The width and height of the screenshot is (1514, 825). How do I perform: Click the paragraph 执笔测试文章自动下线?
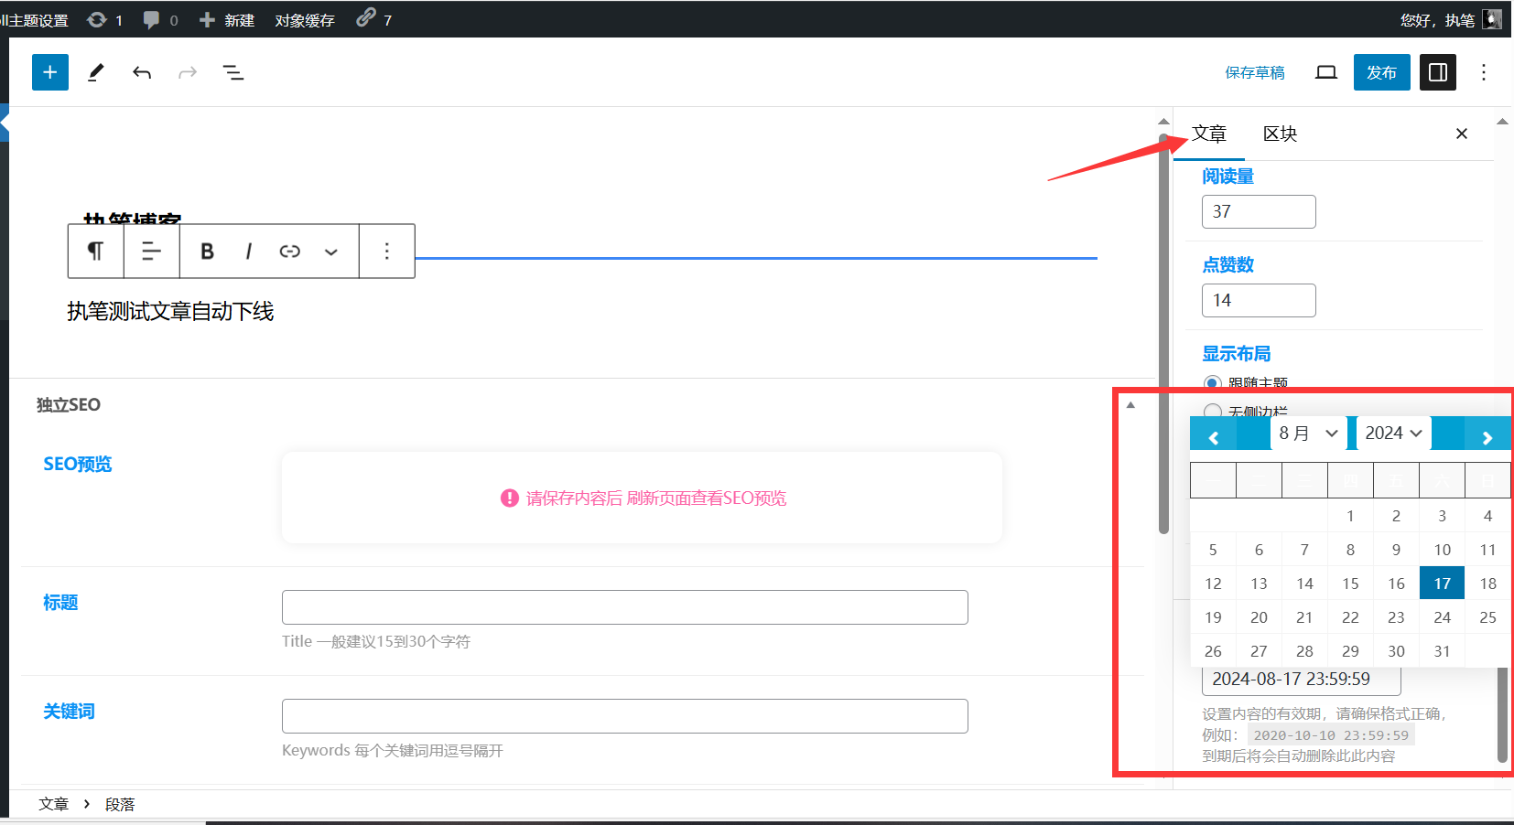click(170, 311)
